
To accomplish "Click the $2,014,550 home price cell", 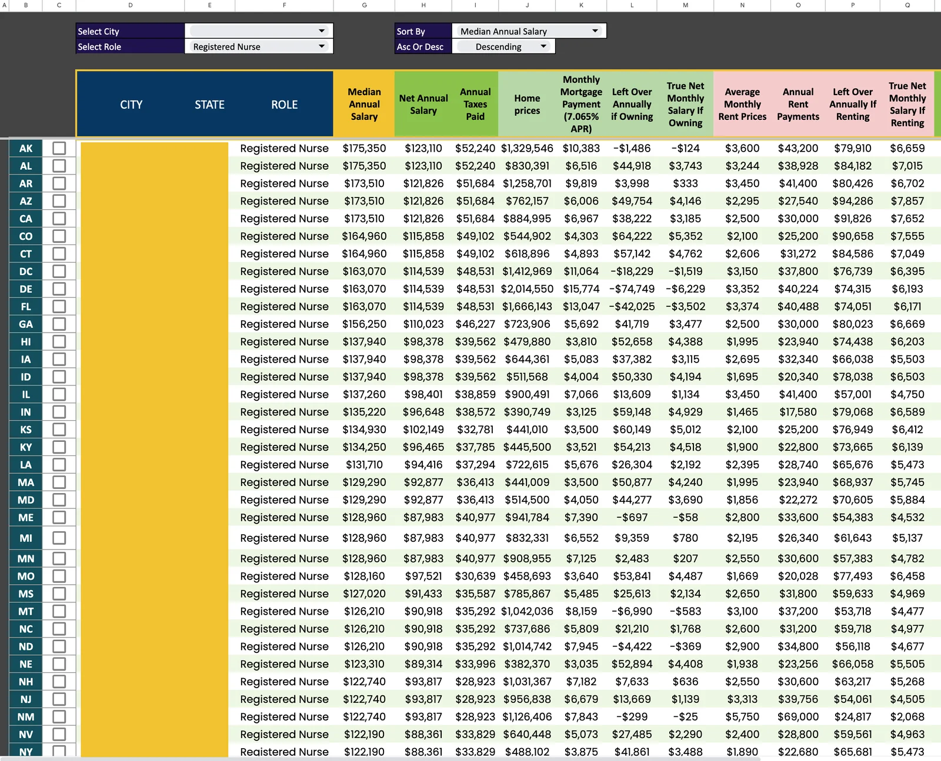I will click(527, 289).
